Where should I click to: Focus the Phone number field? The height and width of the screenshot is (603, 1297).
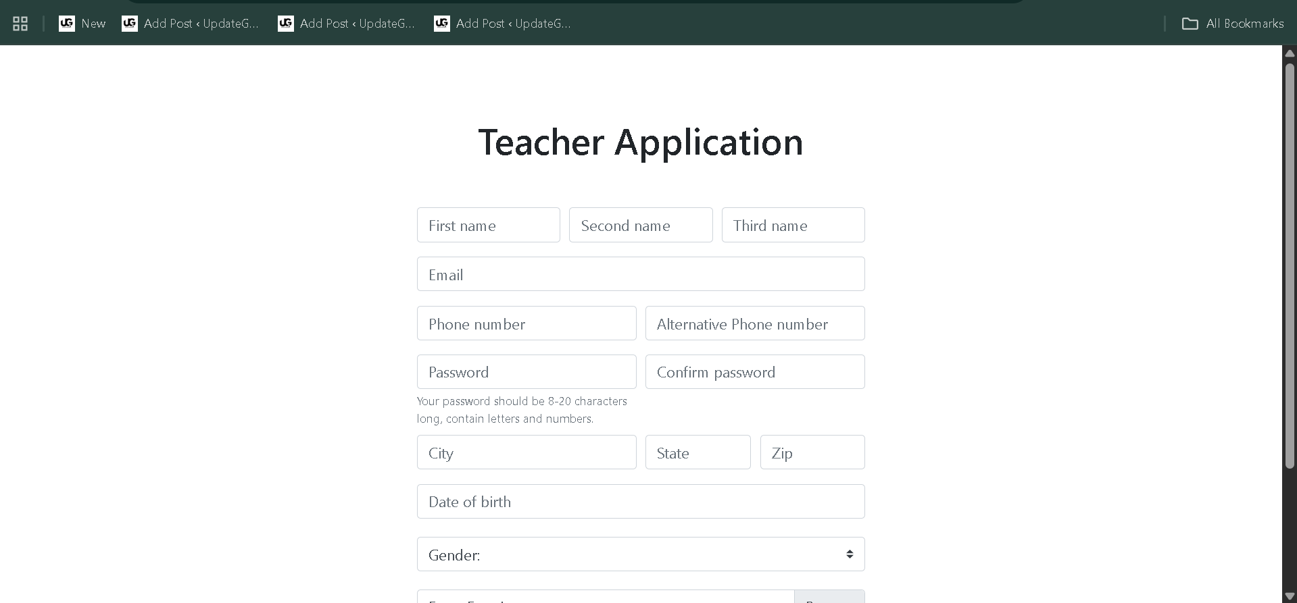[x=527, y=323]
